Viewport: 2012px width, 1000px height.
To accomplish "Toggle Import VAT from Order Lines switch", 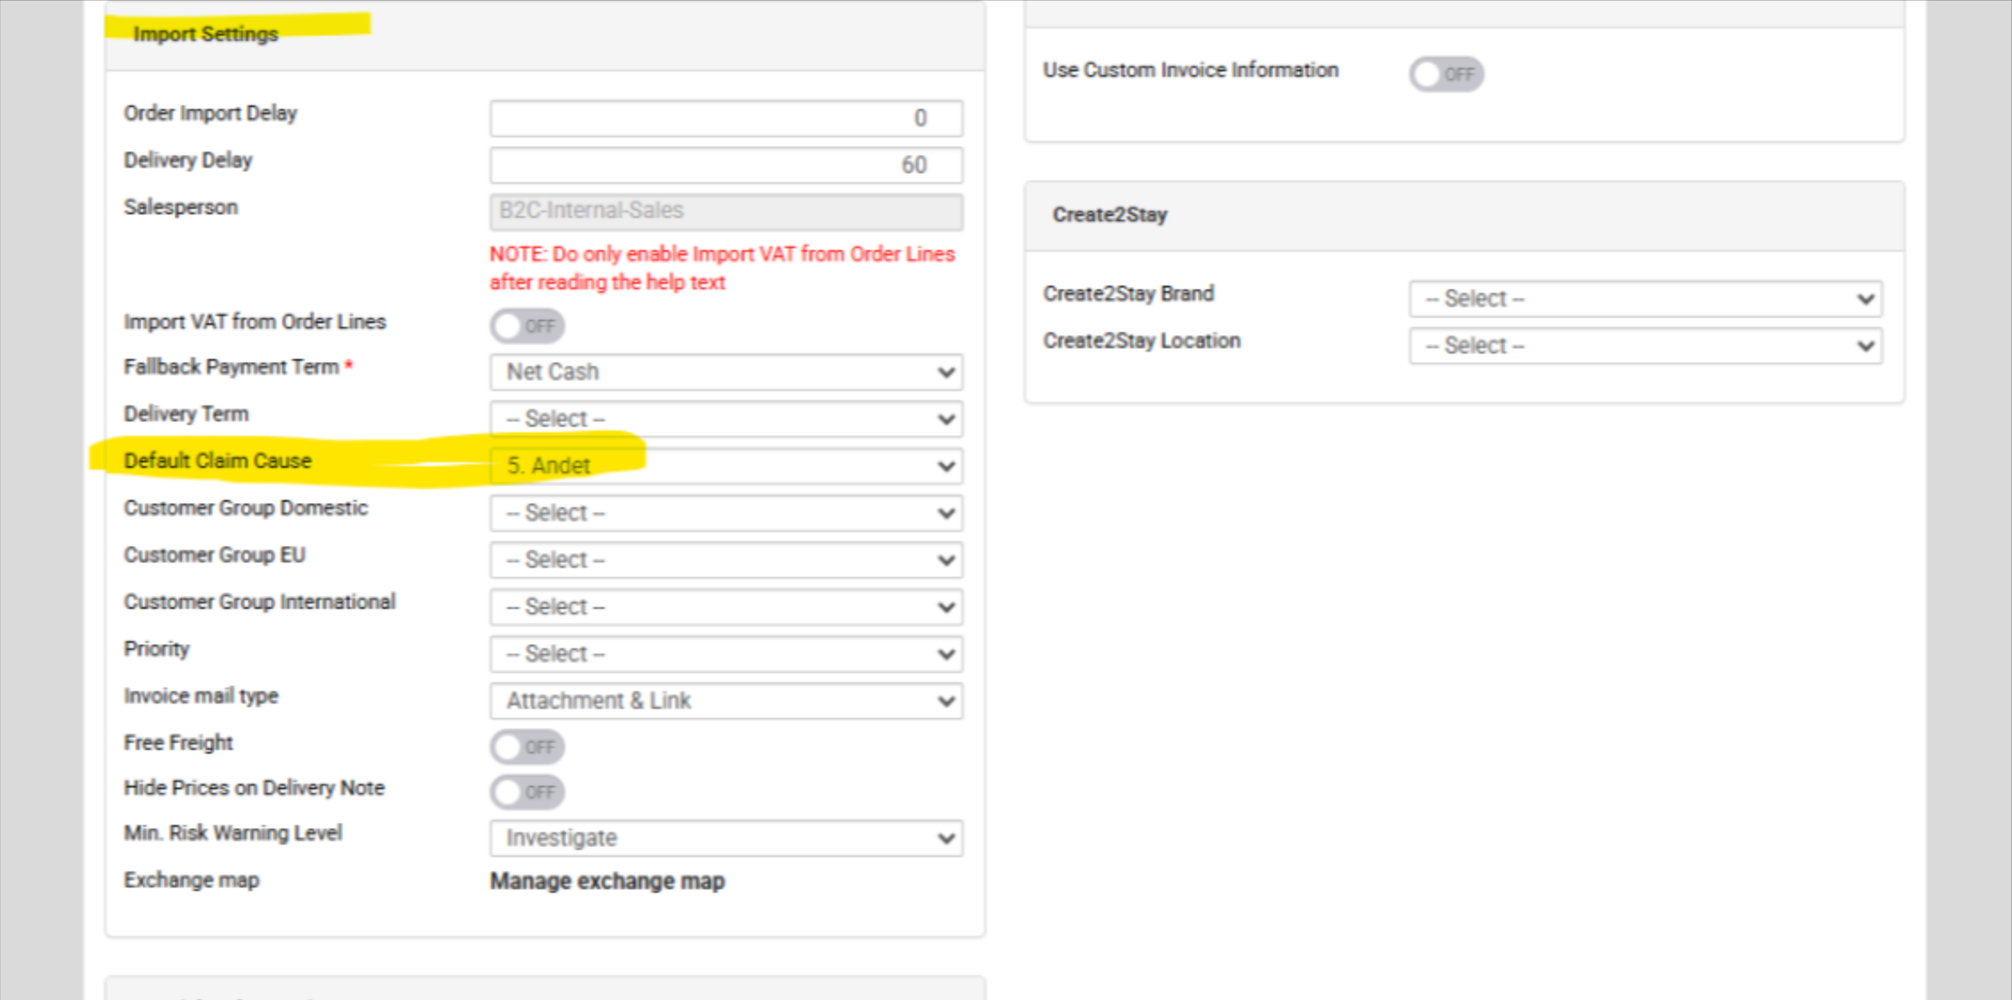I will point(527,326).
